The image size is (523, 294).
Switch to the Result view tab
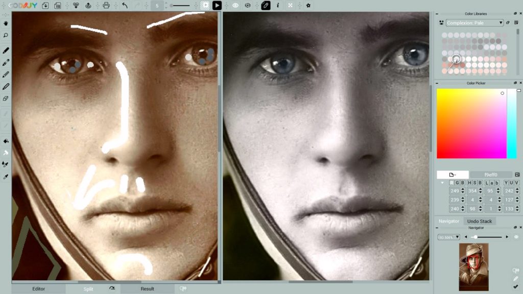(x=147, y=289)
